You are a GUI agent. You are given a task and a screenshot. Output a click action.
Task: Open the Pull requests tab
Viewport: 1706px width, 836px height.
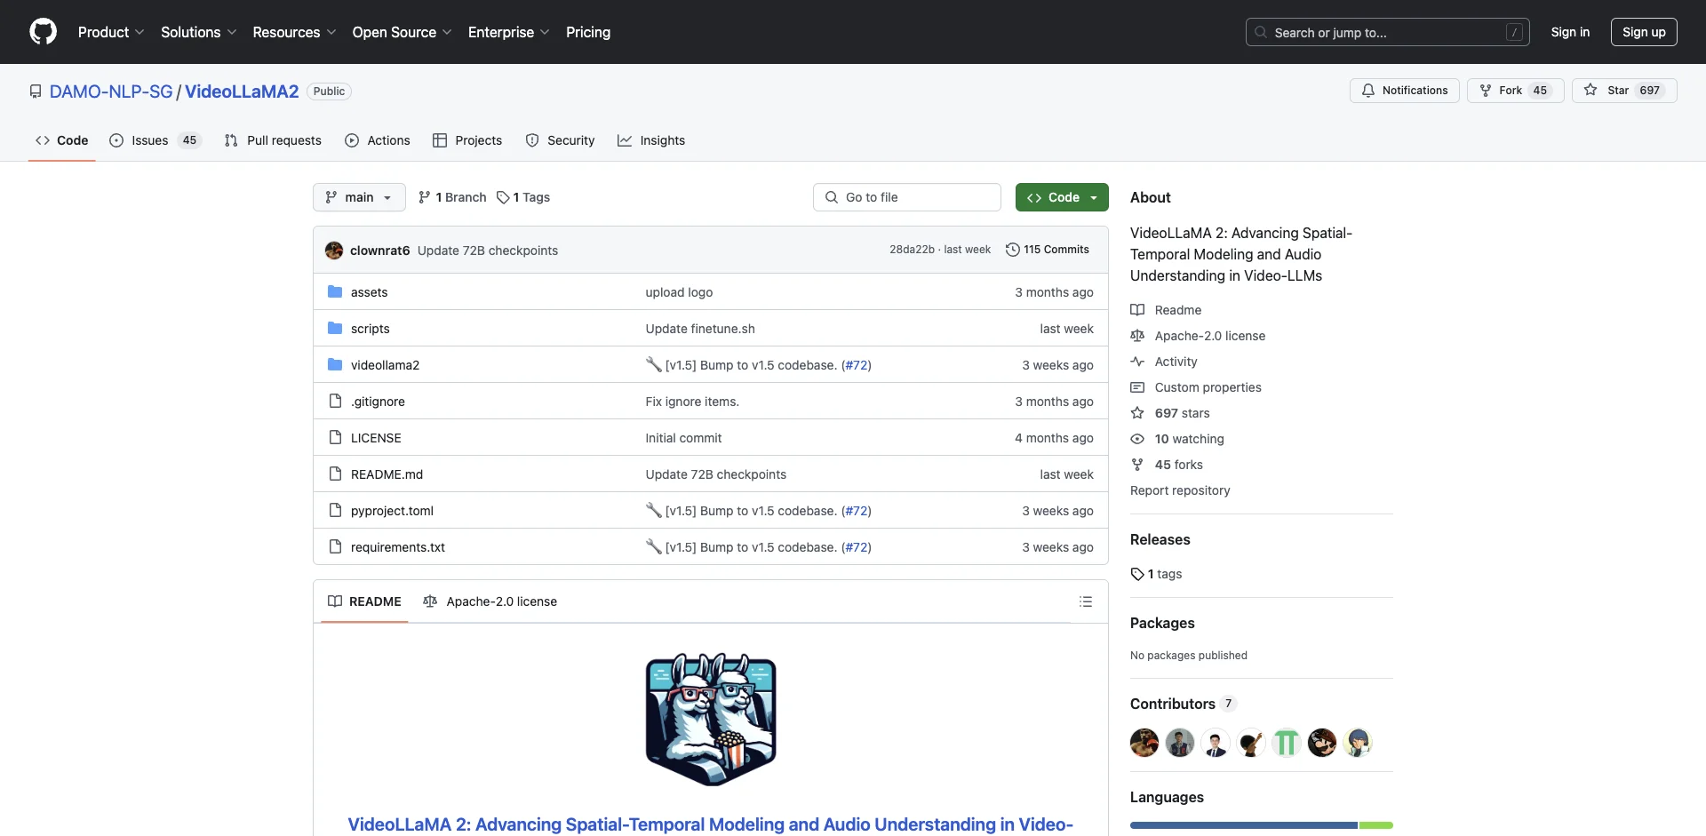coord(273,140)
